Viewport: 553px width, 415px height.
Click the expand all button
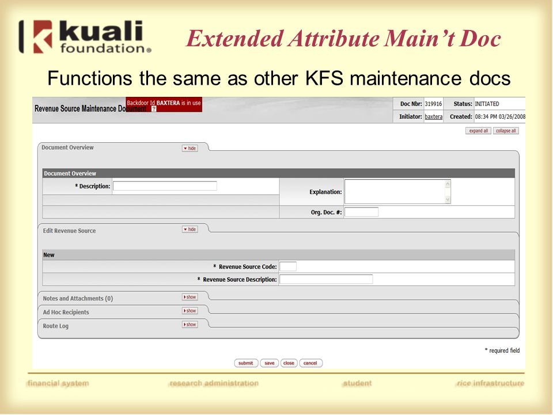point(478,131)
